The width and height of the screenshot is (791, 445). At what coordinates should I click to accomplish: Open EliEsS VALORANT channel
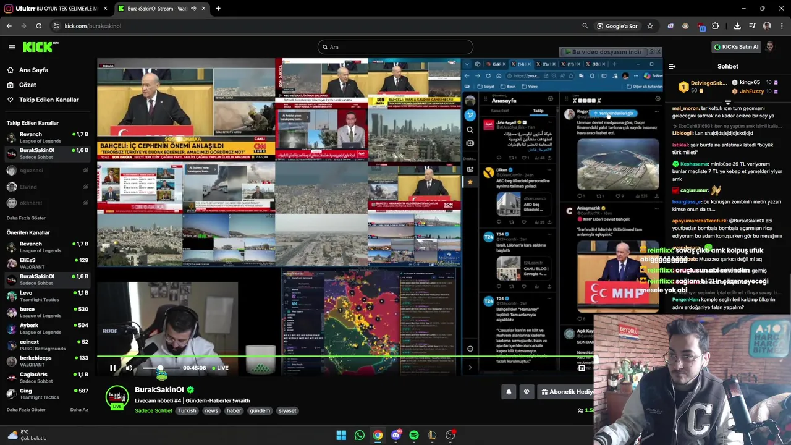point(46,263)
